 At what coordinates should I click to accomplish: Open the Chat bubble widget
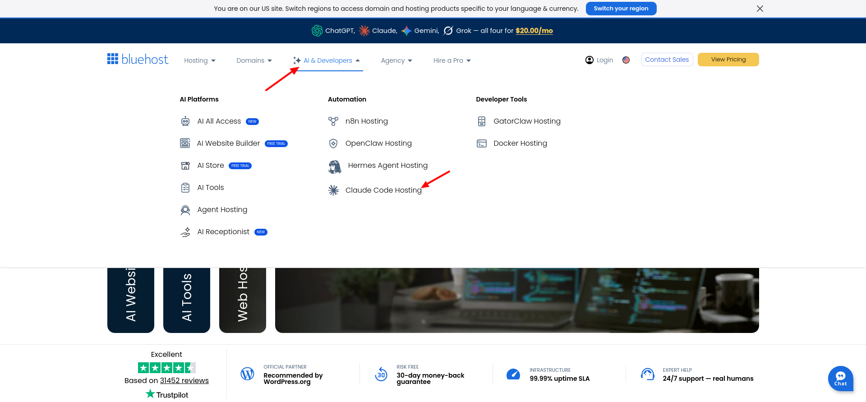coord(840,379)
